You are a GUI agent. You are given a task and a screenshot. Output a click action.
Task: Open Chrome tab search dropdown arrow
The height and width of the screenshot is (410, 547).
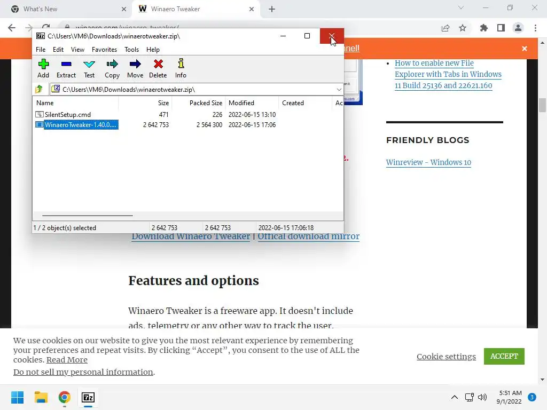(x=461, y=7)
